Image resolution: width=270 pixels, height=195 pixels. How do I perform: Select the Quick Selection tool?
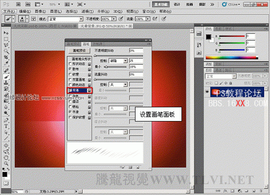click(6, 51)
